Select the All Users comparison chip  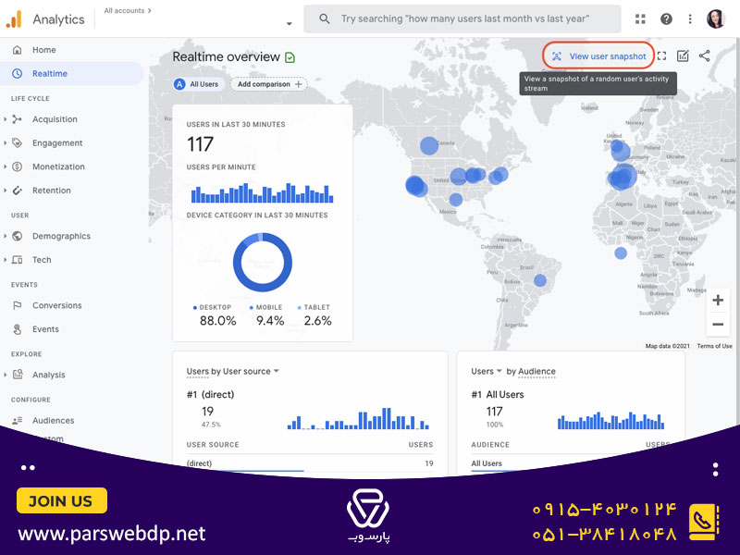(197, 84)
